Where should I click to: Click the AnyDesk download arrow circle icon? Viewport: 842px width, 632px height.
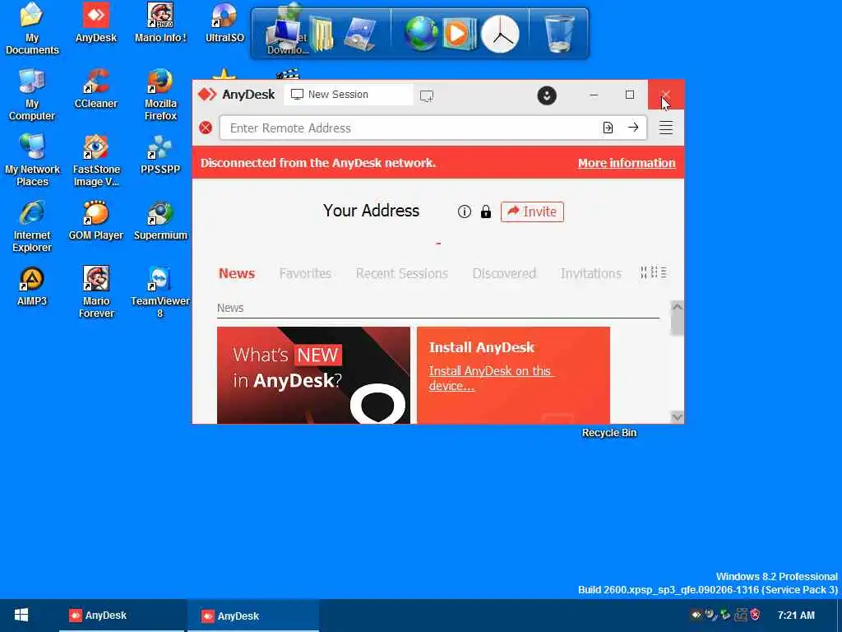click(x=547, y=95)
